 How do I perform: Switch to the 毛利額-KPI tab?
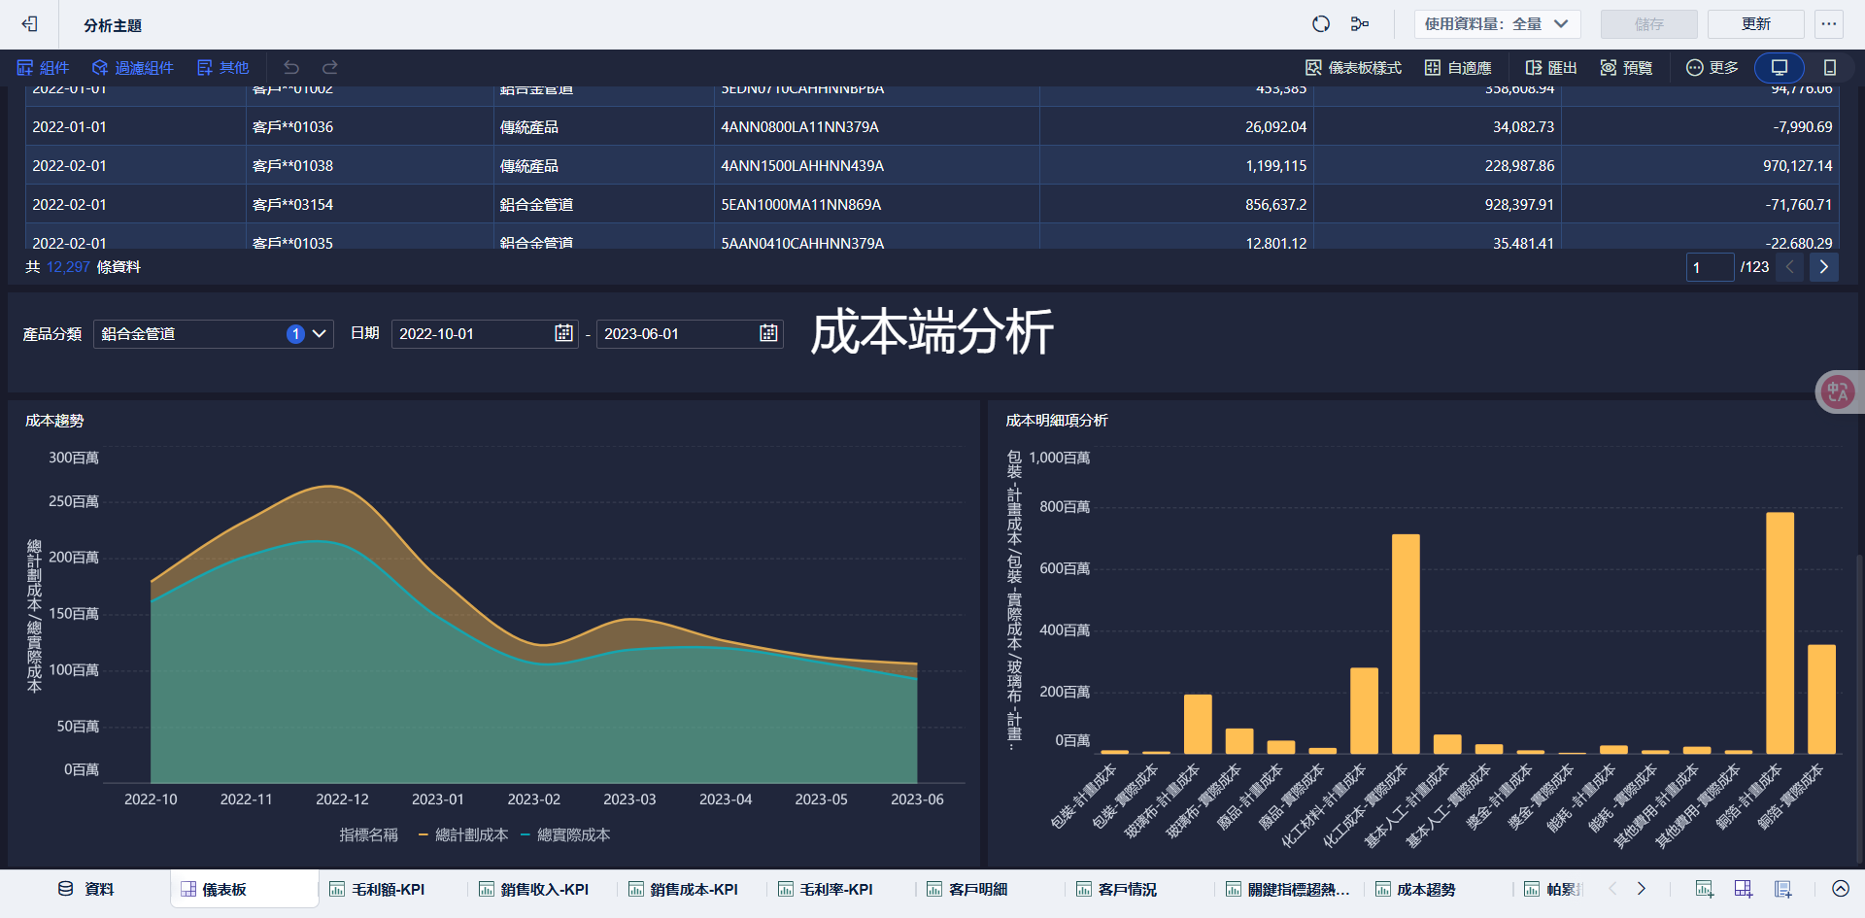[378, 889]
